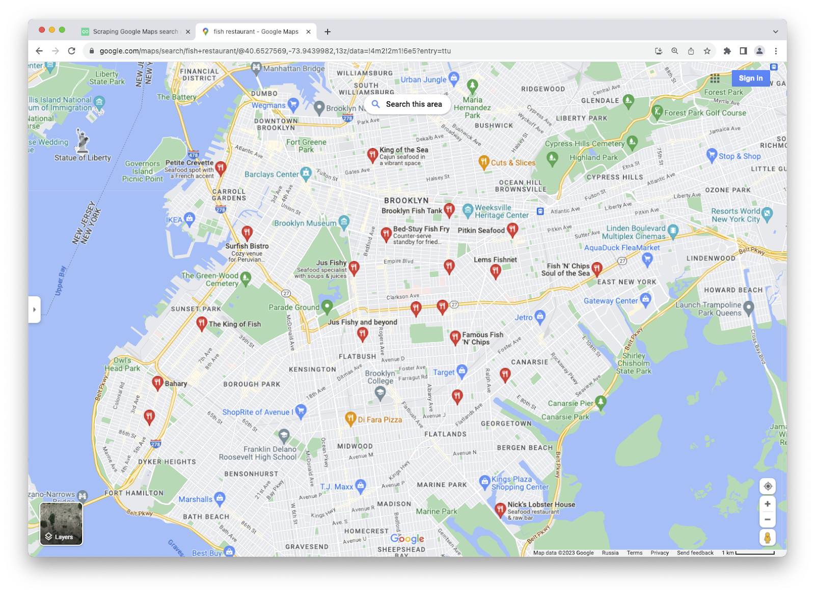Open the Jus Fishy restaurant pin

coord(354,268)
